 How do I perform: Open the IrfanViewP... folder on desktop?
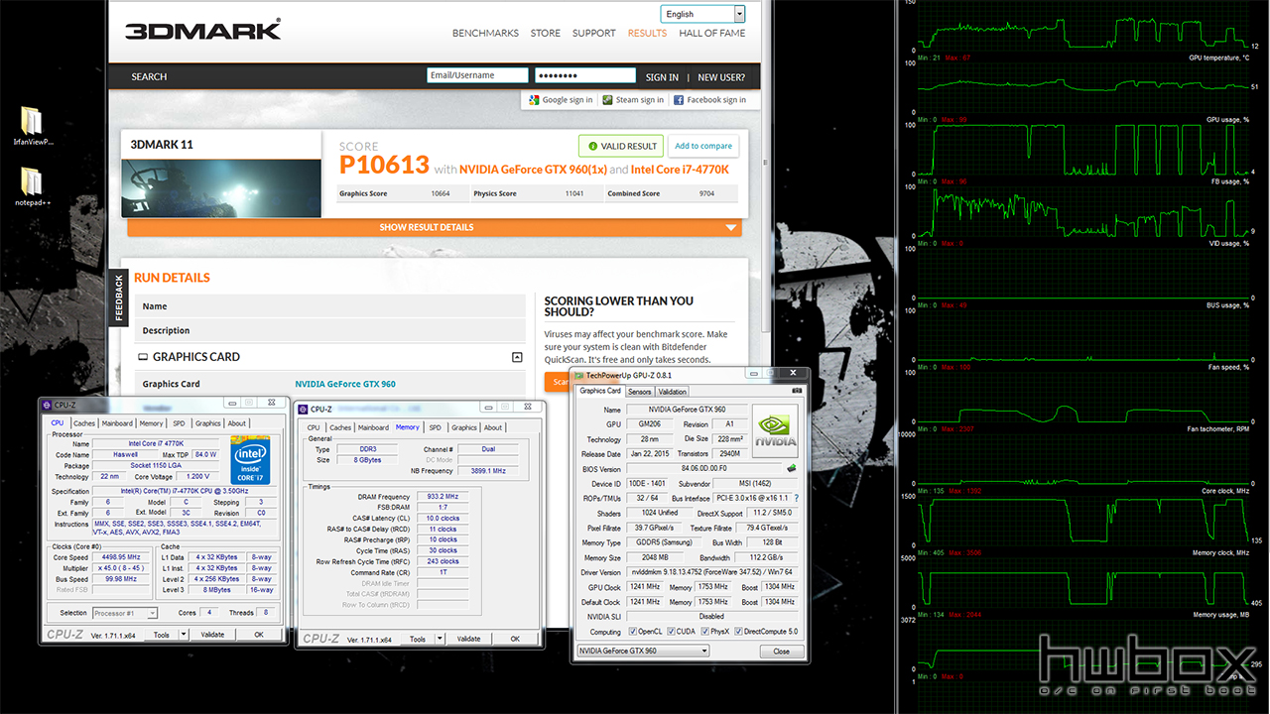32,126
